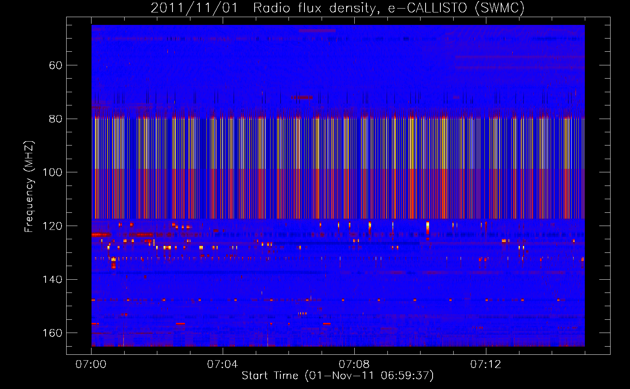Click the 120 frequency tick label
The height and width of the screenshot is (389, 630).
(52, 226)
